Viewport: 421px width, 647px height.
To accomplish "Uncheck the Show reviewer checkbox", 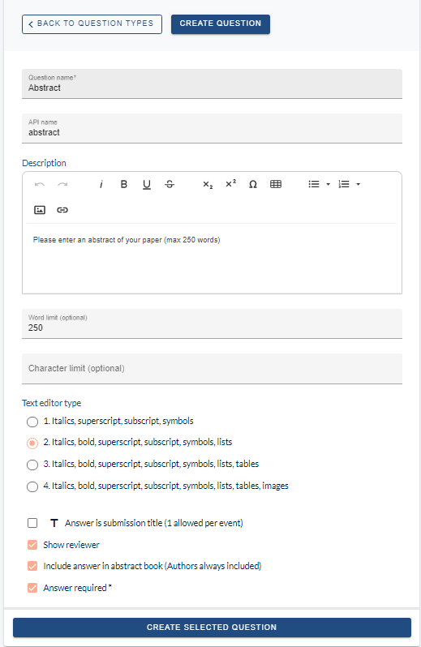I will click(32, 545).
